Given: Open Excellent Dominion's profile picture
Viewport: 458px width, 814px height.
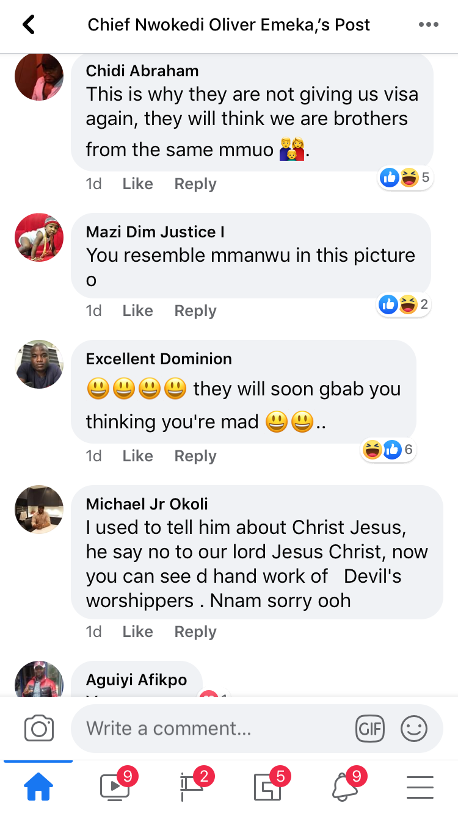Looking at the screenshot, I should (x=39, y=364).
